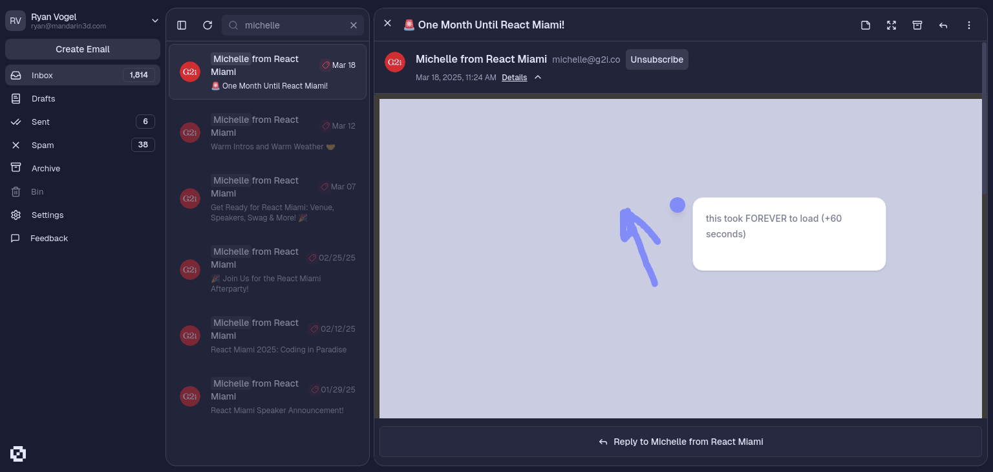The image size is (993, 472).
Task: Toggle the sidebar panel icon
Action: click(x=182, y=25)
